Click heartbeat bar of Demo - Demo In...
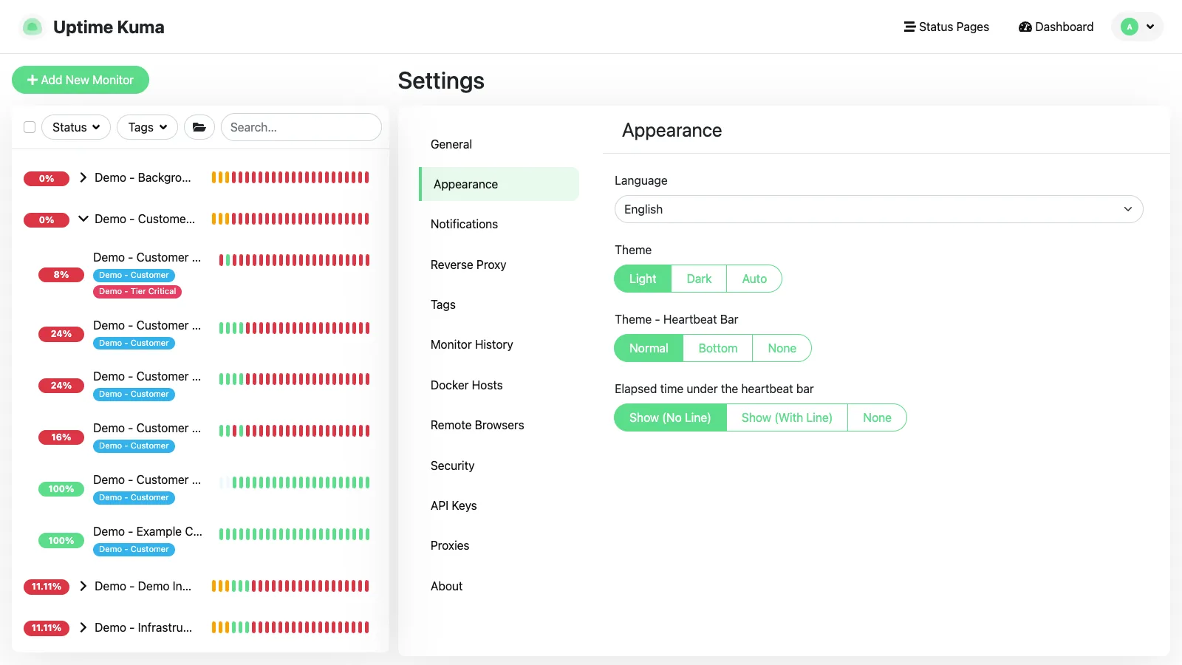Viewport: 1182px width, 665px height. pos(290,586)
